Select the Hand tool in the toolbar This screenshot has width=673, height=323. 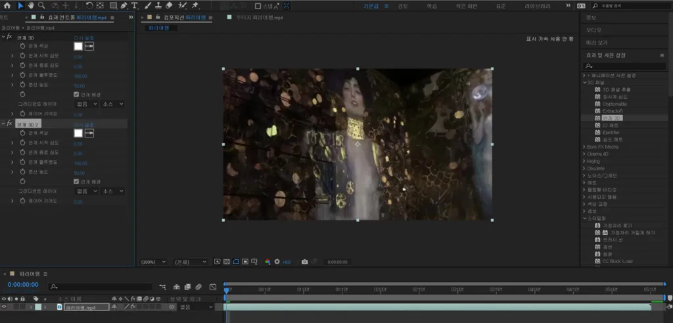coord(31,5)
